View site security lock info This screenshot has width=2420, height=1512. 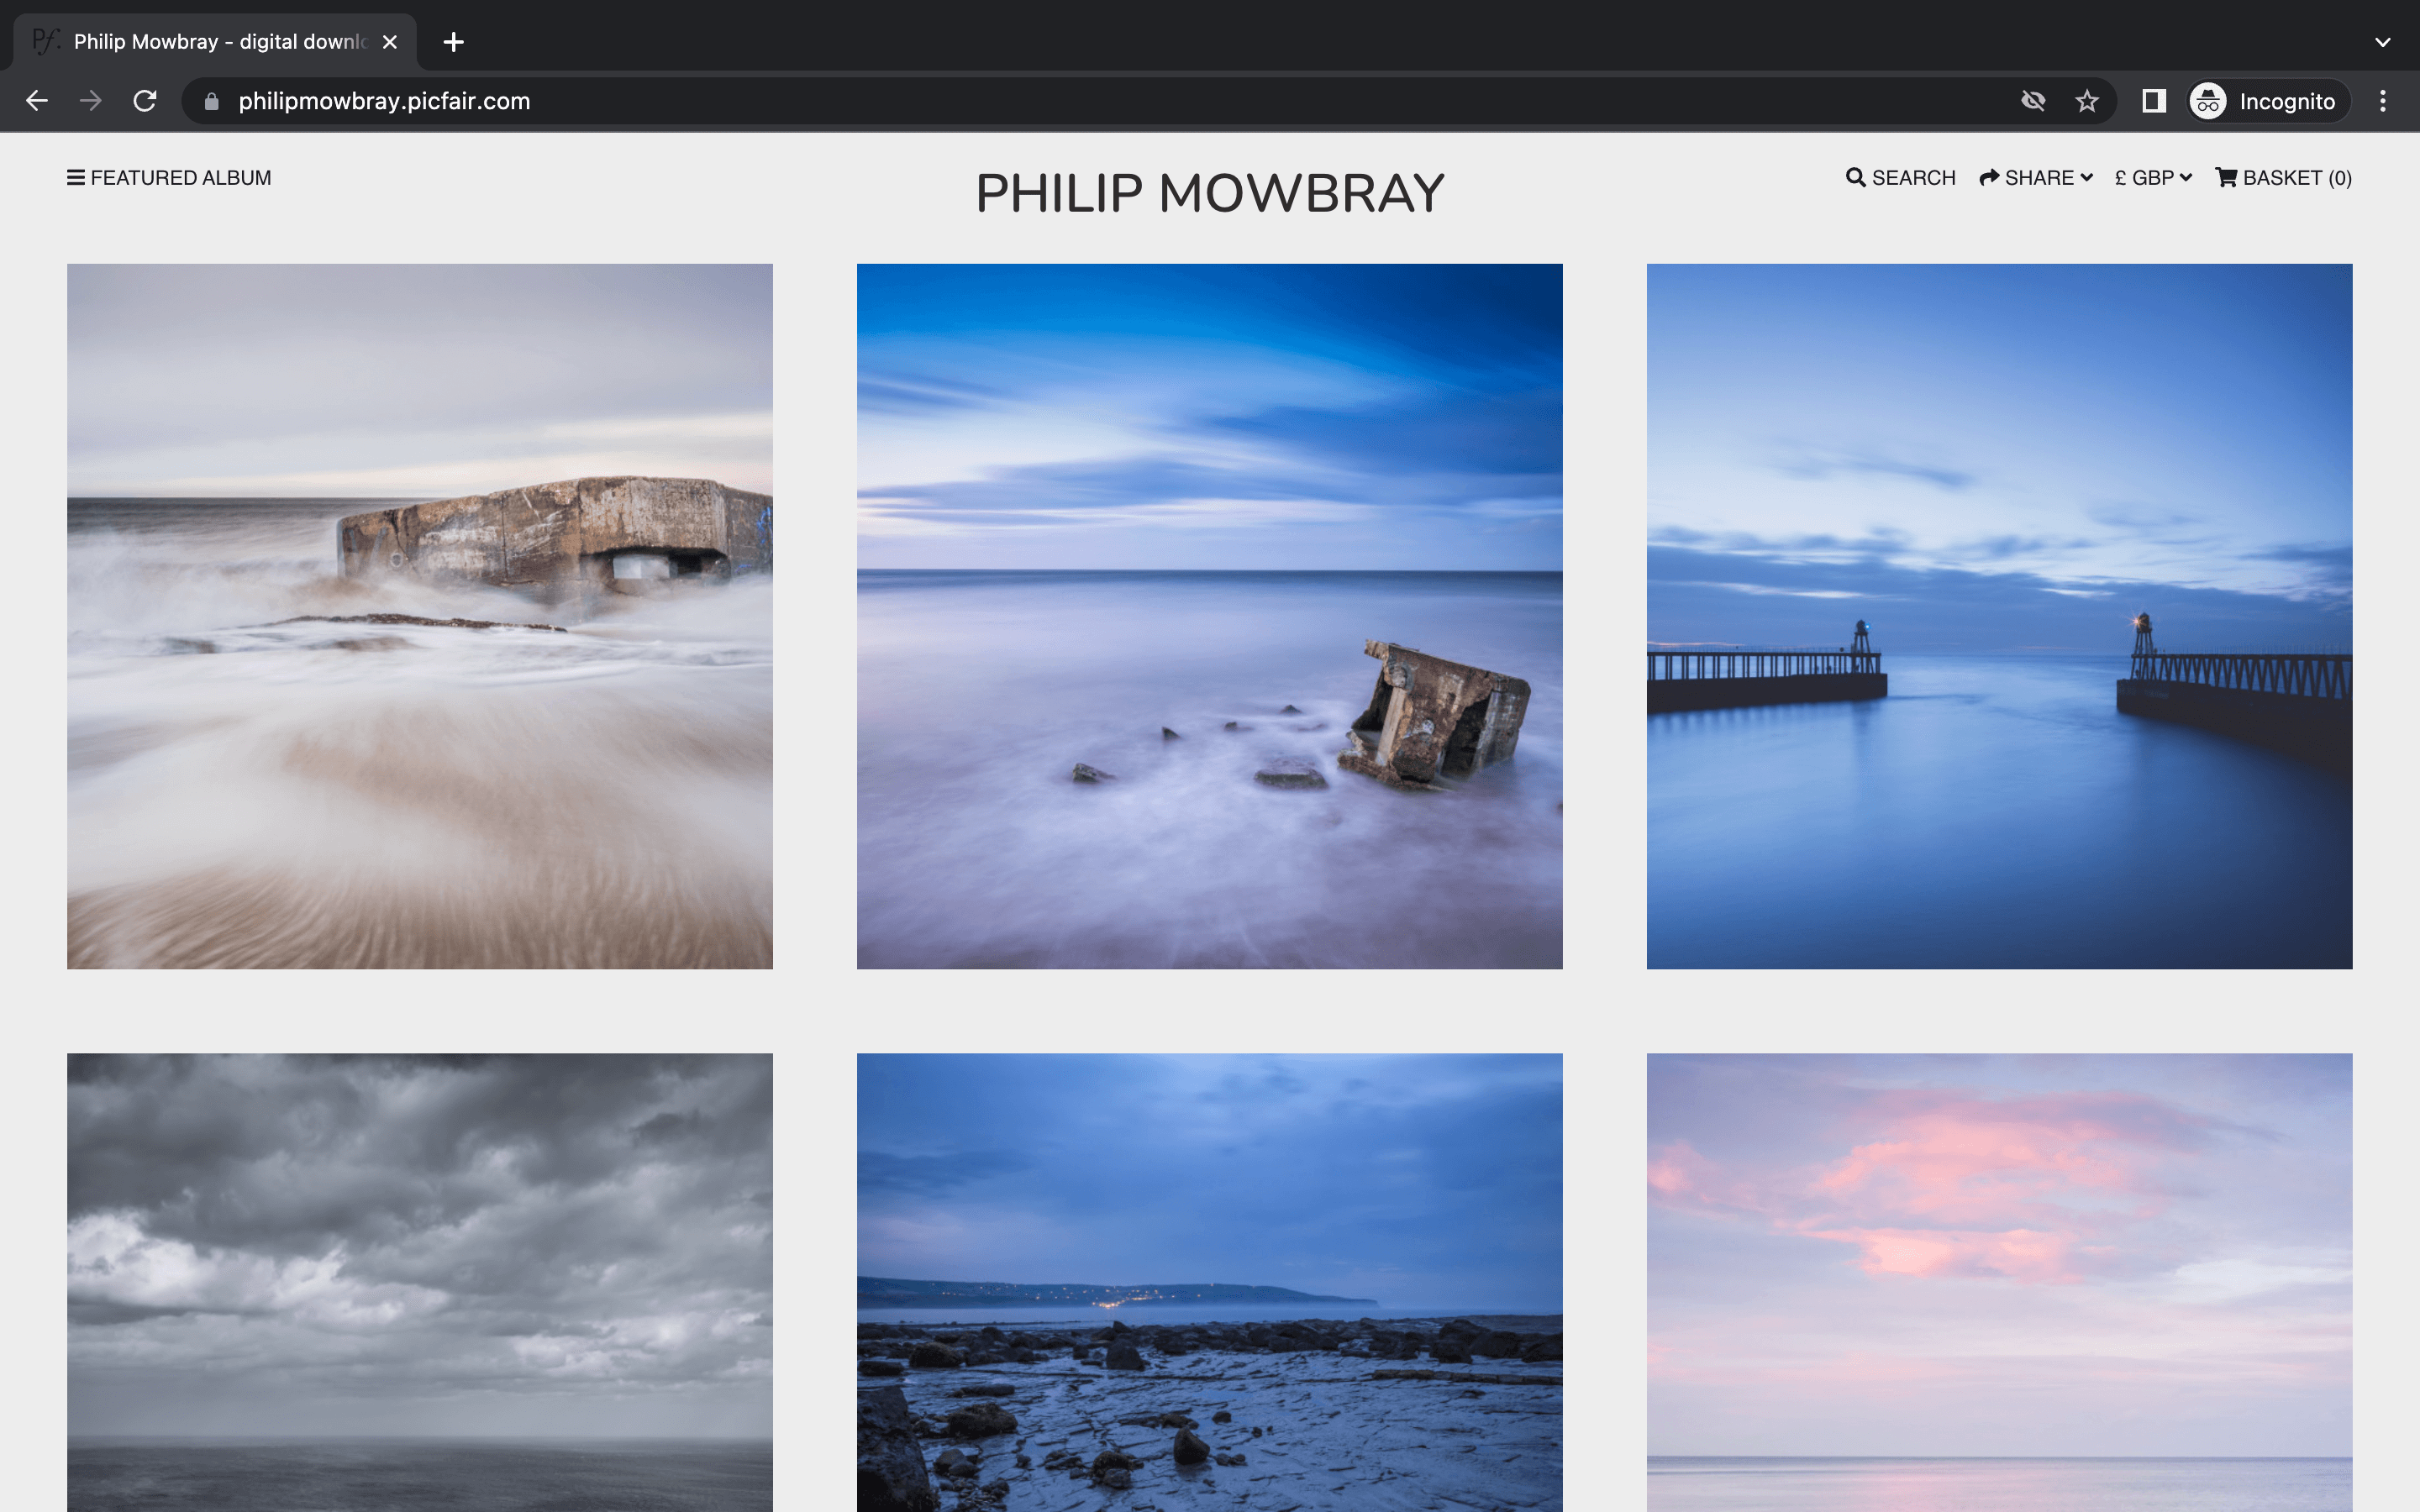211,101
